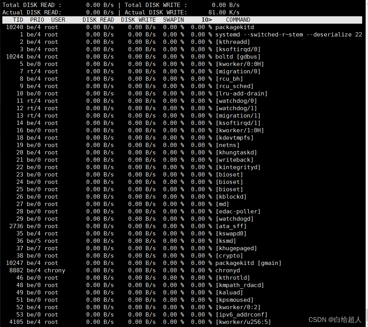Image resolution: width=368 pixels, height=327 pixels.
Task: Click the IO> sort column header
Action: pos(207,20)
